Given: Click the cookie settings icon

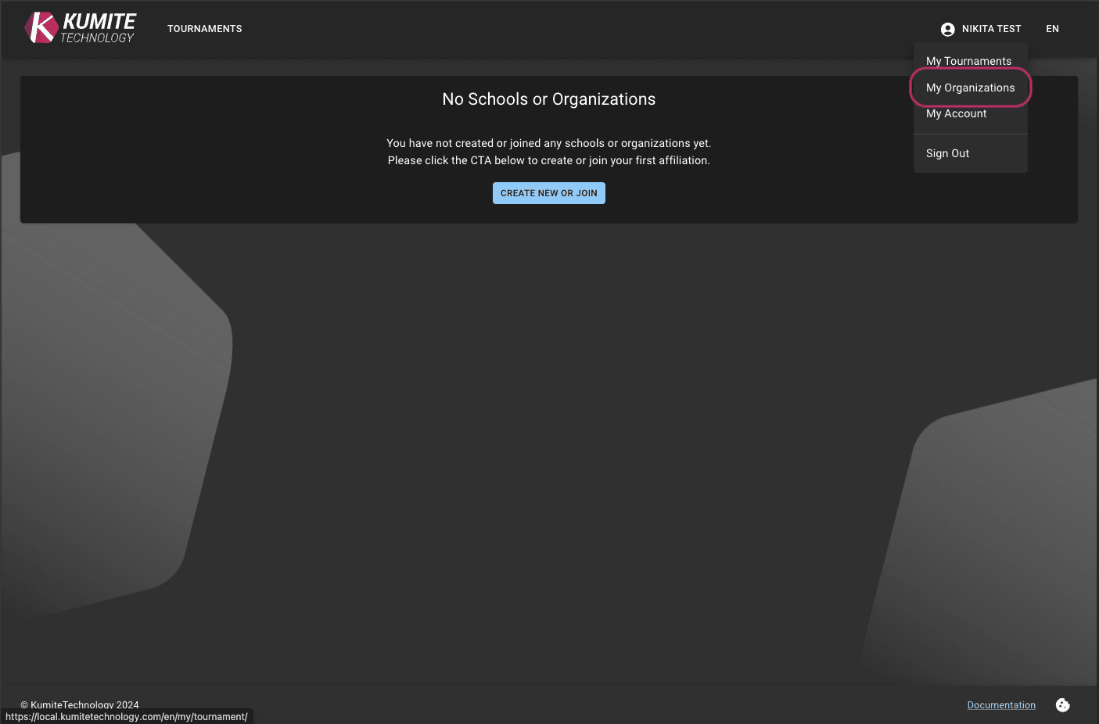Looking at the screenshot, I should coord(1062,704).
